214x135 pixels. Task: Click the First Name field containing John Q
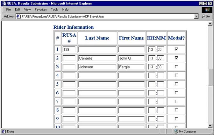pos(132,58)
